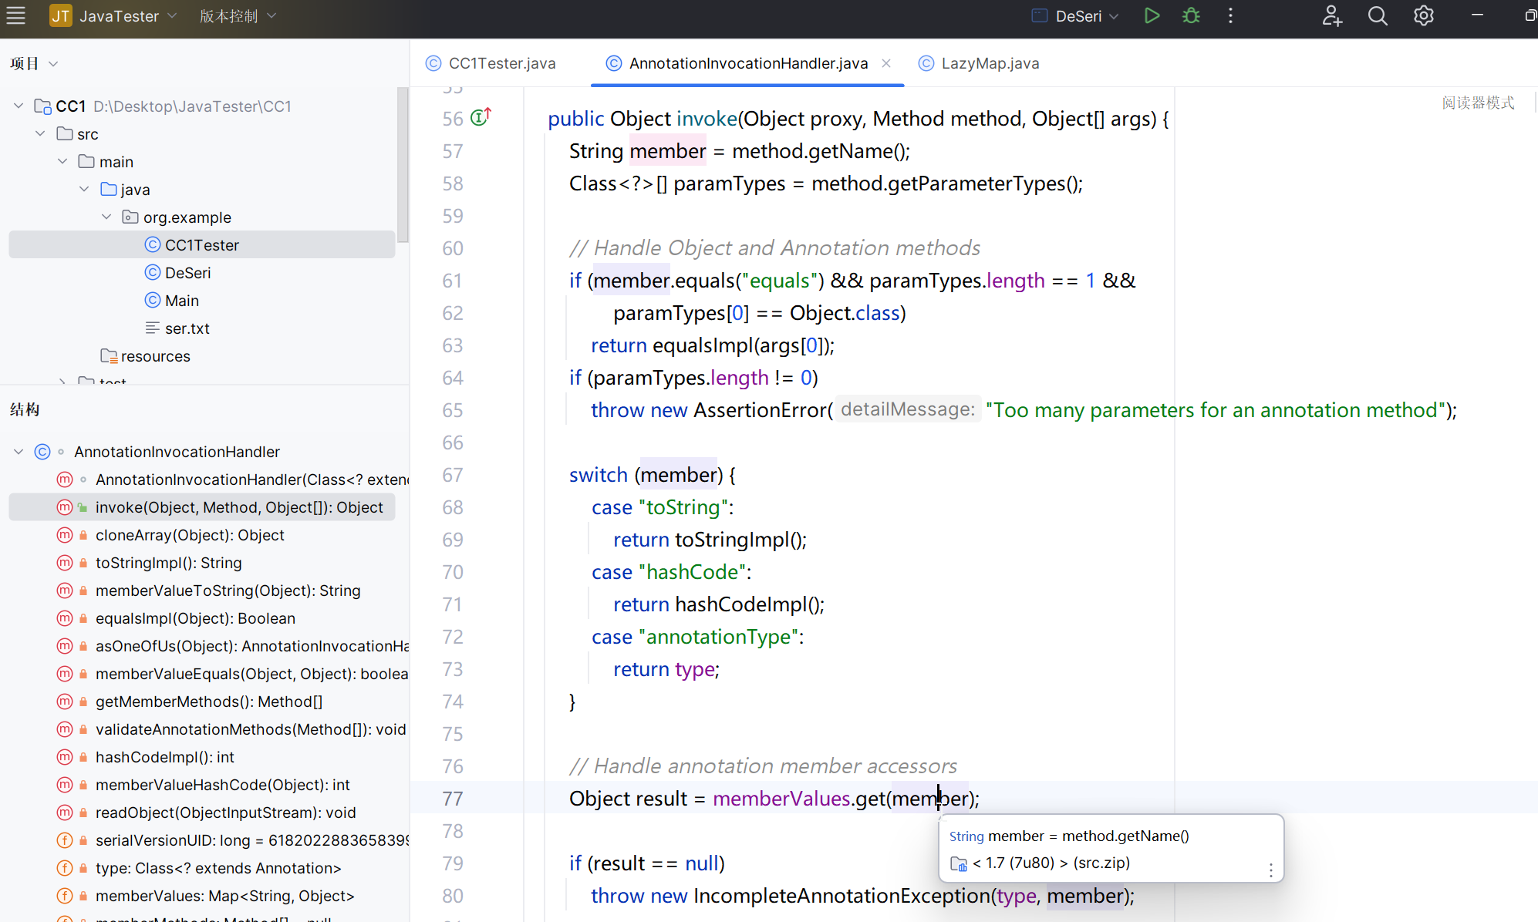Click more options in the quick-doc popup
The width and height of the screenshot is (1538, 922).
click(x=1270, y=870)
